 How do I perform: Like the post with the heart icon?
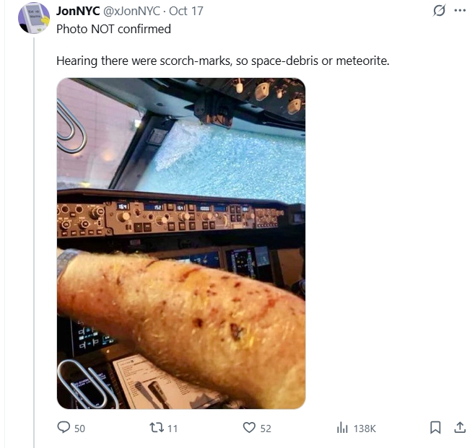(x=249, y=428)
